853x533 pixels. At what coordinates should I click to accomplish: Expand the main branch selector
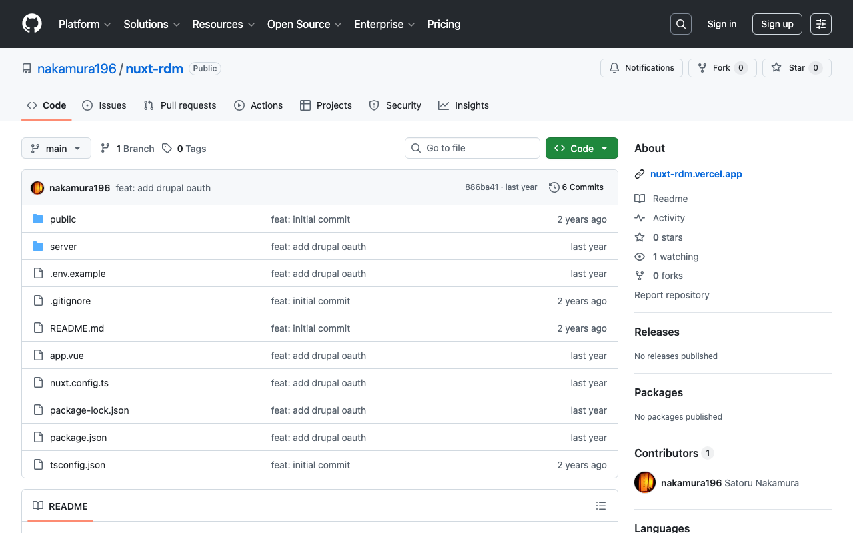coord(56,149)
